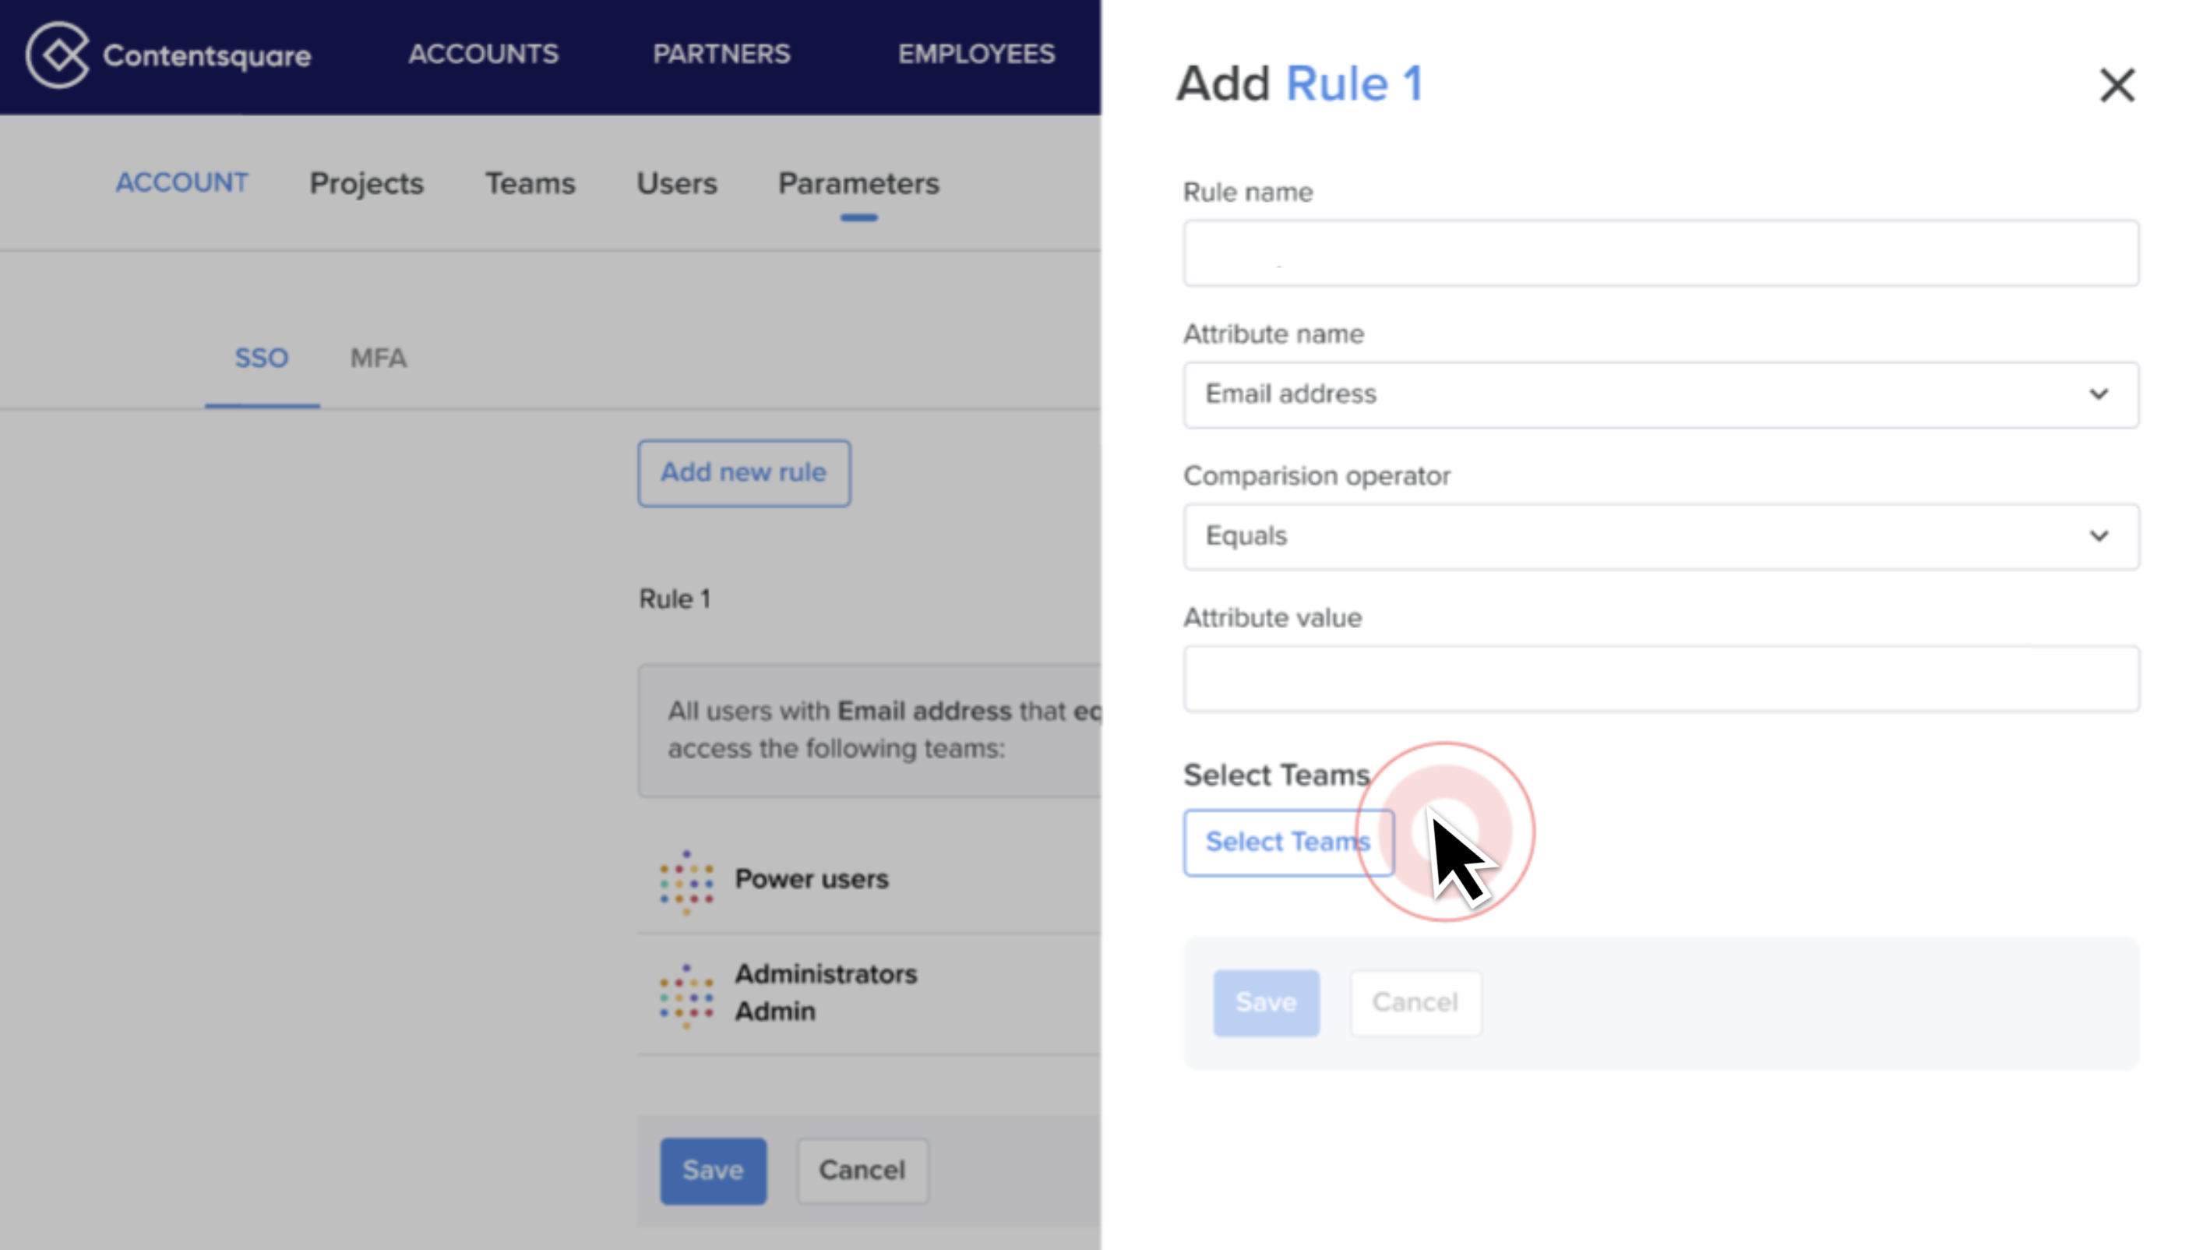The image size is (2189, 1250).
Task: Open EMPLOYEES in the top navigation
Action: pos(975,54)
